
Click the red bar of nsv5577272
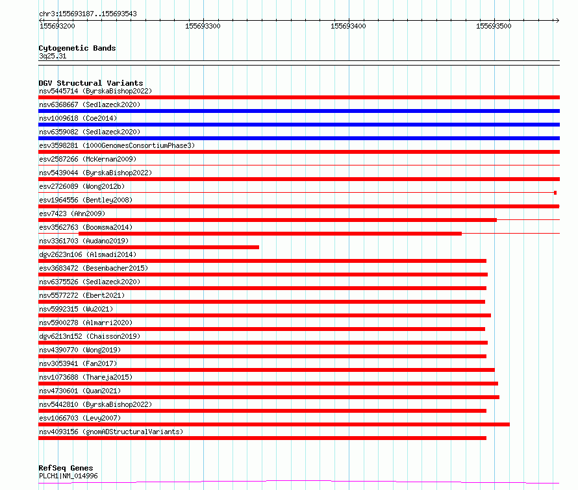[262, 302]
